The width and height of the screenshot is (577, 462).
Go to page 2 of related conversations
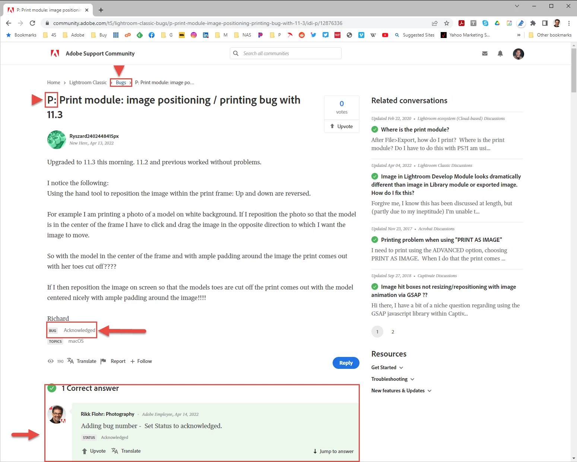coord(393,332)
